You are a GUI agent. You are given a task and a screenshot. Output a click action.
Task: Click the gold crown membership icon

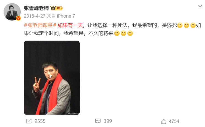point(53,8)
